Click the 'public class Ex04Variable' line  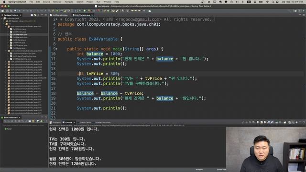pyautogui.click(x=90, y=39)
